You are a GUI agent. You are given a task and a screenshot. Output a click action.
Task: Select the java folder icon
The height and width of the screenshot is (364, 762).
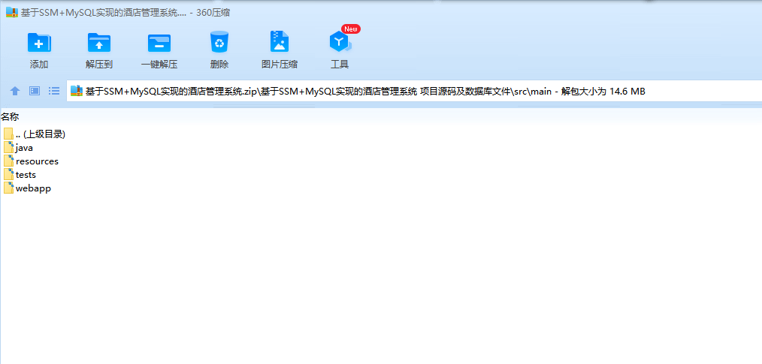point(9,148)
